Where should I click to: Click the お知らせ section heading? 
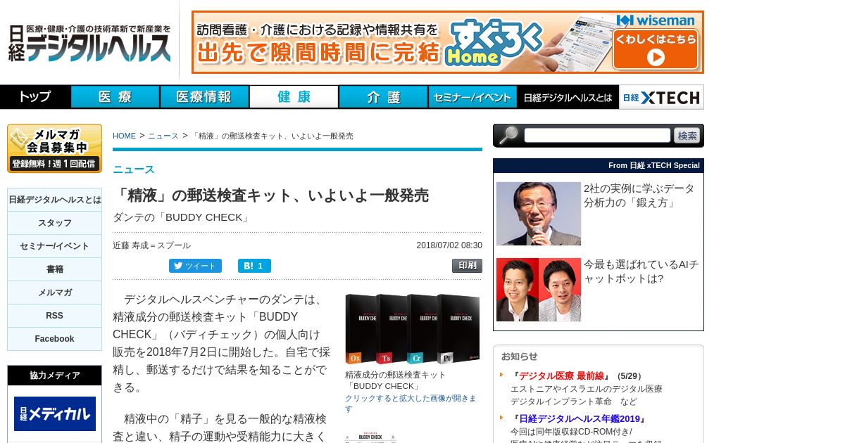519,356
